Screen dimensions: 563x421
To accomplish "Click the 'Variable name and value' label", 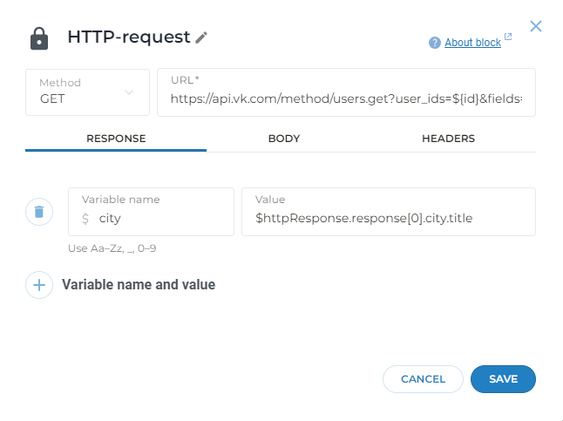I will click(x=139, y=285).
